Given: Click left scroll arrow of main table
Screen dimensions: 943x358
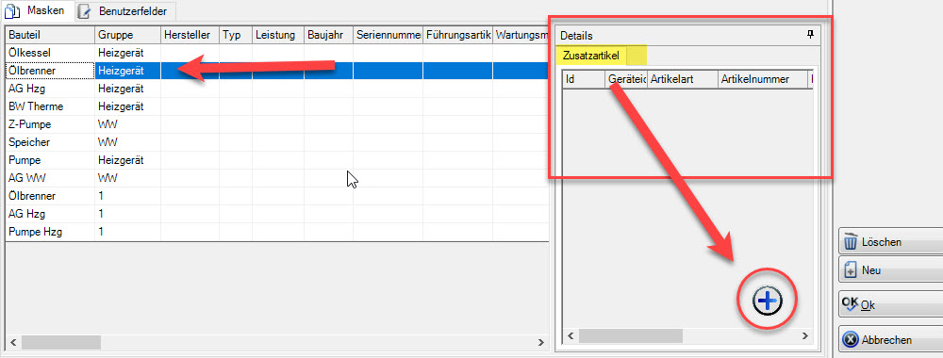Looking at the screenshot, I should pyautogui.click(x=12, y=342).
